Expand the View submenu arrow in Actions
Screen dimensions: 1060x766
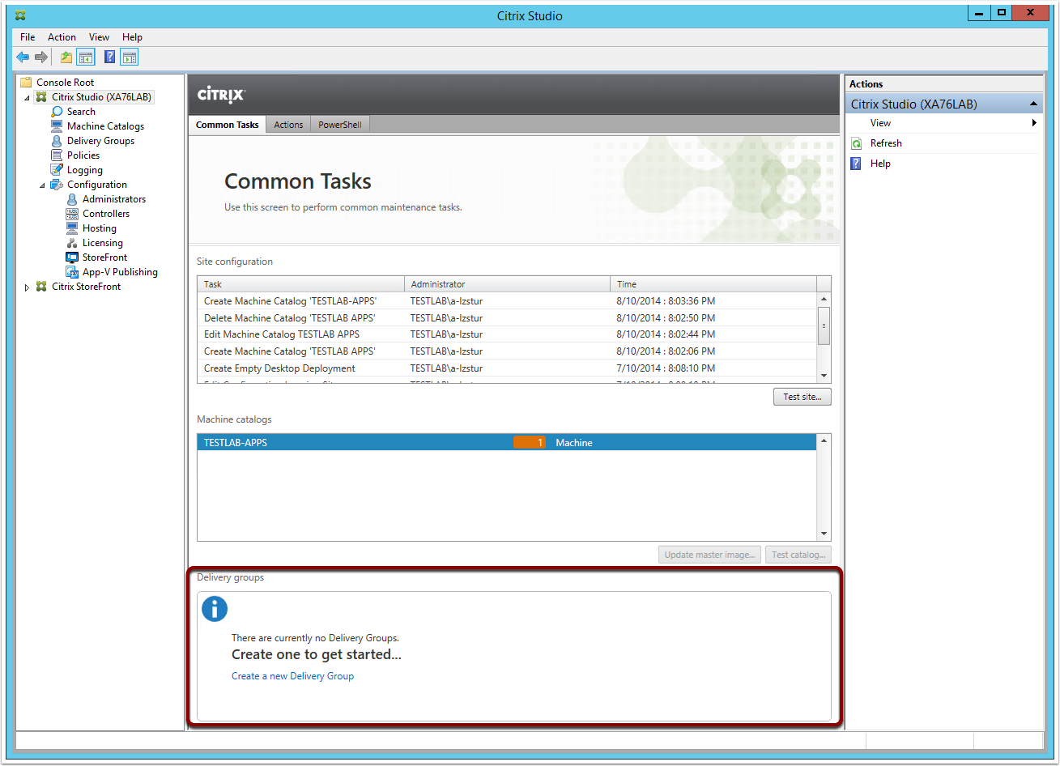1034,123
